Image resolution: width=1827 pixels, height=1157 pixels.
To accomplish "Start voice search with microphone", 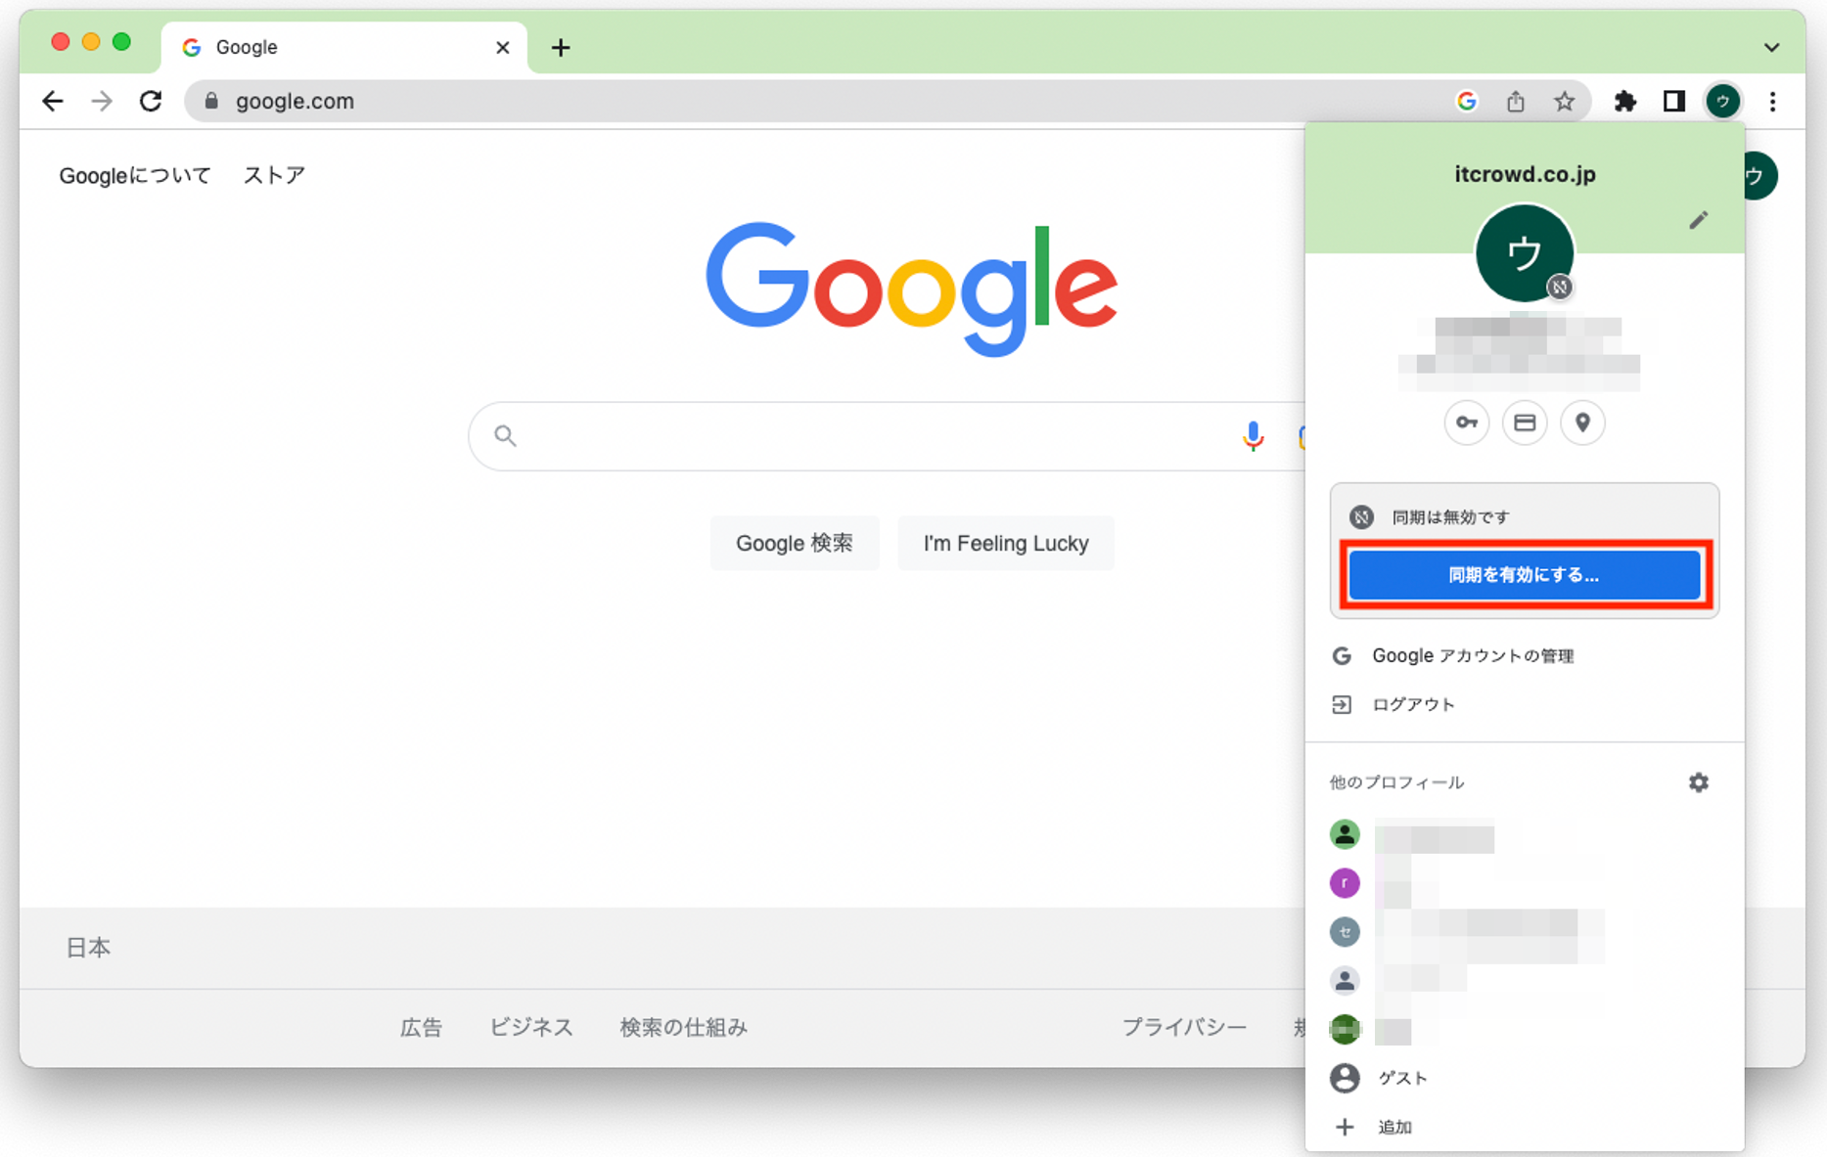I will point(1253,436).
